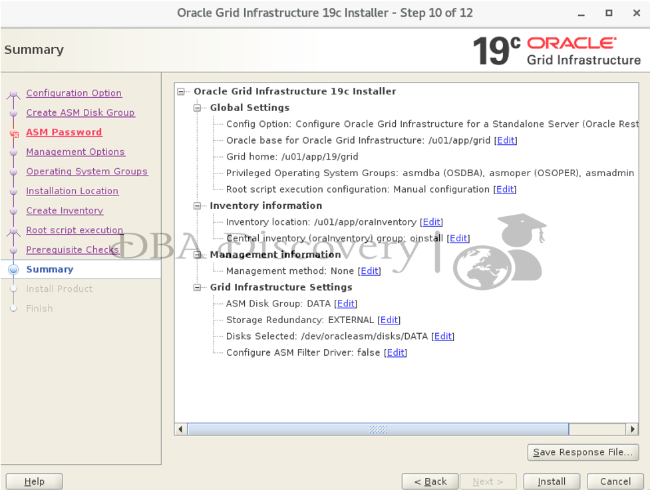
Task: Go to the ASM Password step
Action: (x=64, y=132)
